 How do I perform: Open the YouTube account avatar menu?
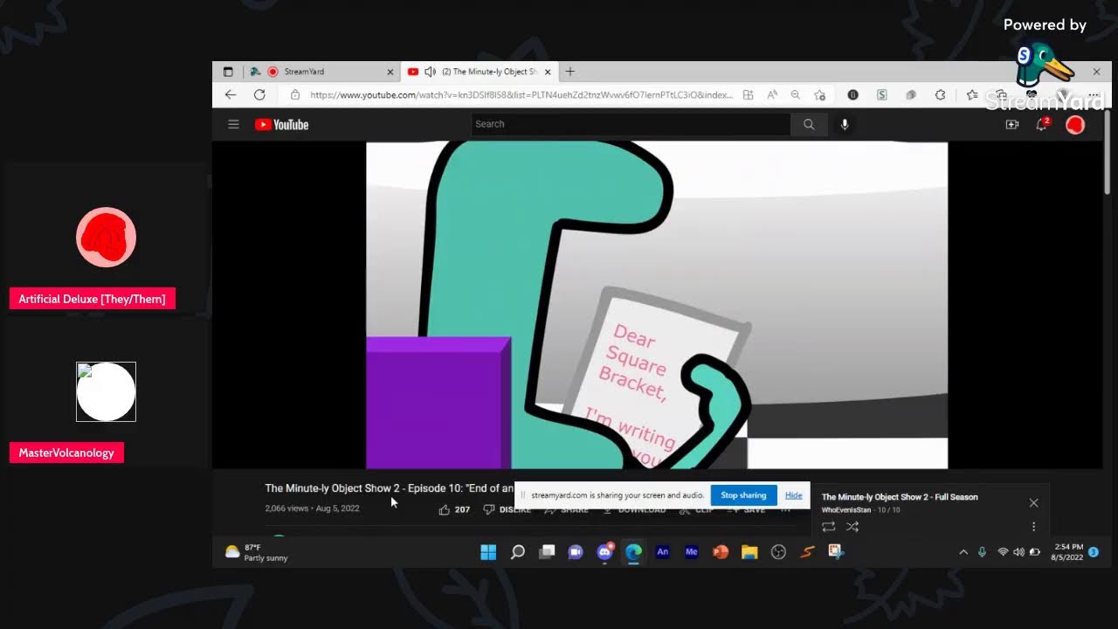coord(1075,125)
